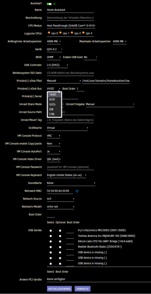Open the Grafikkarte Virtual dropdown
The image size is (151, 294).
(x=67, y=128)
